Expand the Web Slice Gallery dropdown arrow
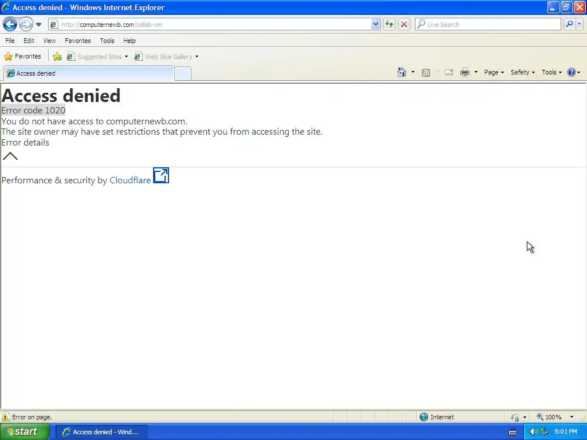Screen dimensions: 587x440 197,57
